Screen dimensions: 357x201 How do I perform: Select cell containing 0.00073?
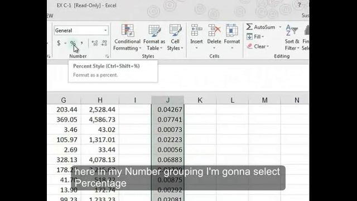(x=168, y=130)
